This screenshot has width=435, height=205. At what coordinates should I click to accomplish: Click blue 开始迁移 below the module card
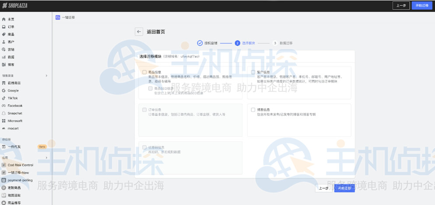344,188
